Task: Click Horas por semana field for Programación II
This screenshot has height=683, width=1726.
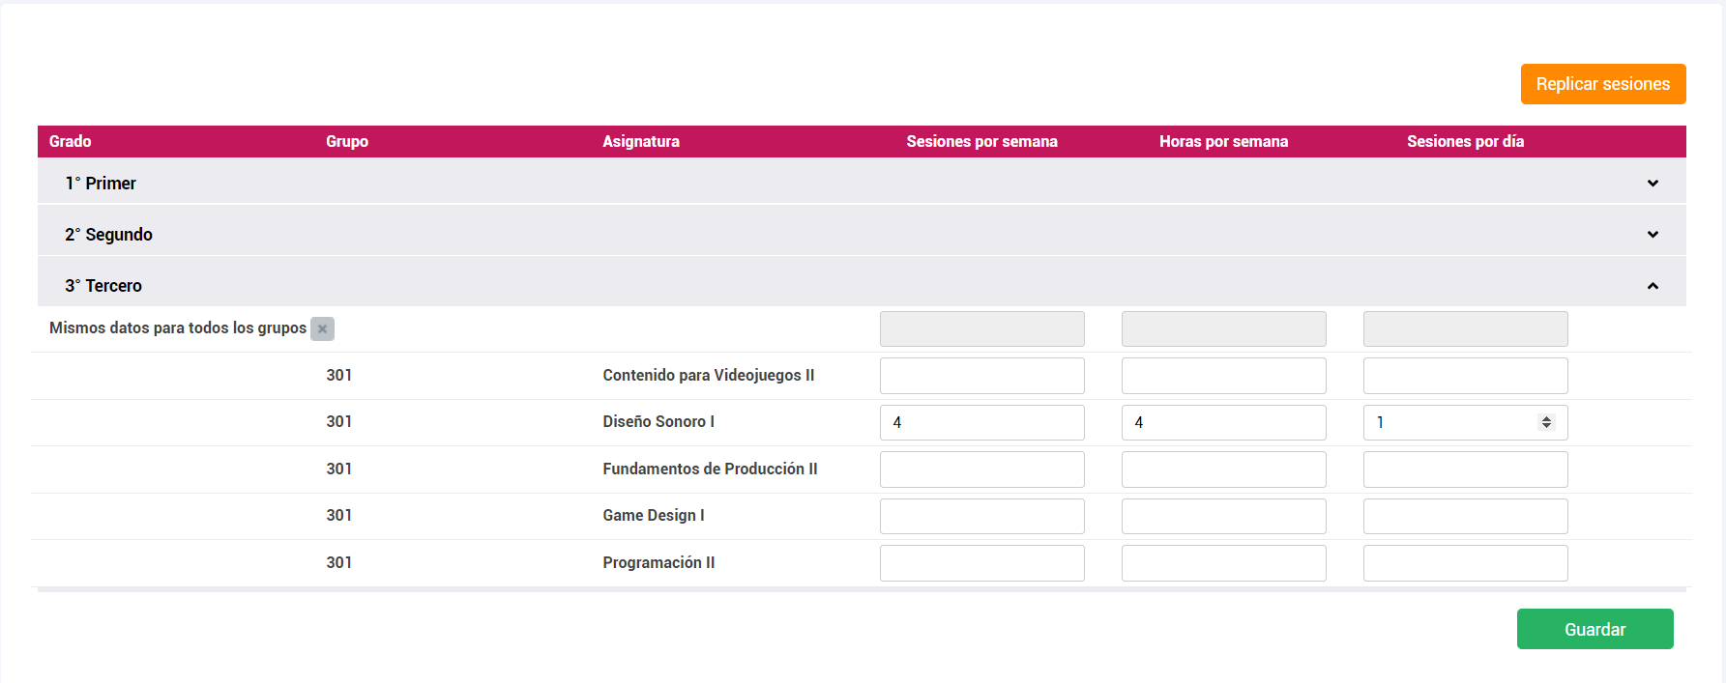Action: click(1223, 563)
